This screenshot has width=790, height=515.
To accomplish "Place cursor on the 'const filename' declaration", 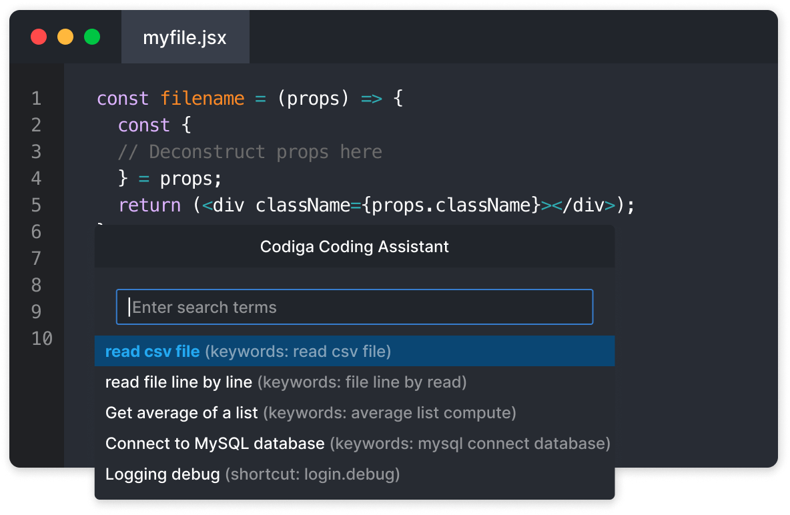I will coord(167,98).
